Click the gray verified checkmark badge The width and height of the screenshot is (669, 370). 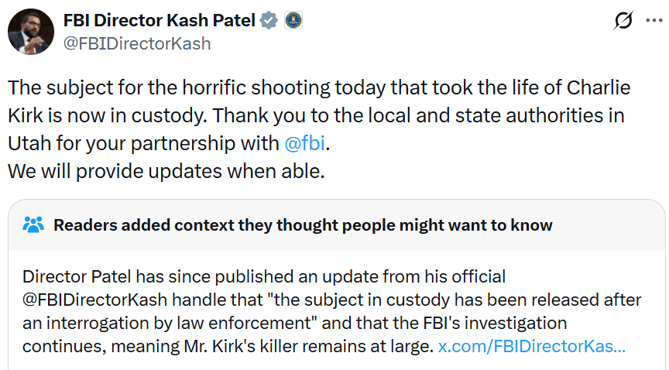tap(268, 21)
